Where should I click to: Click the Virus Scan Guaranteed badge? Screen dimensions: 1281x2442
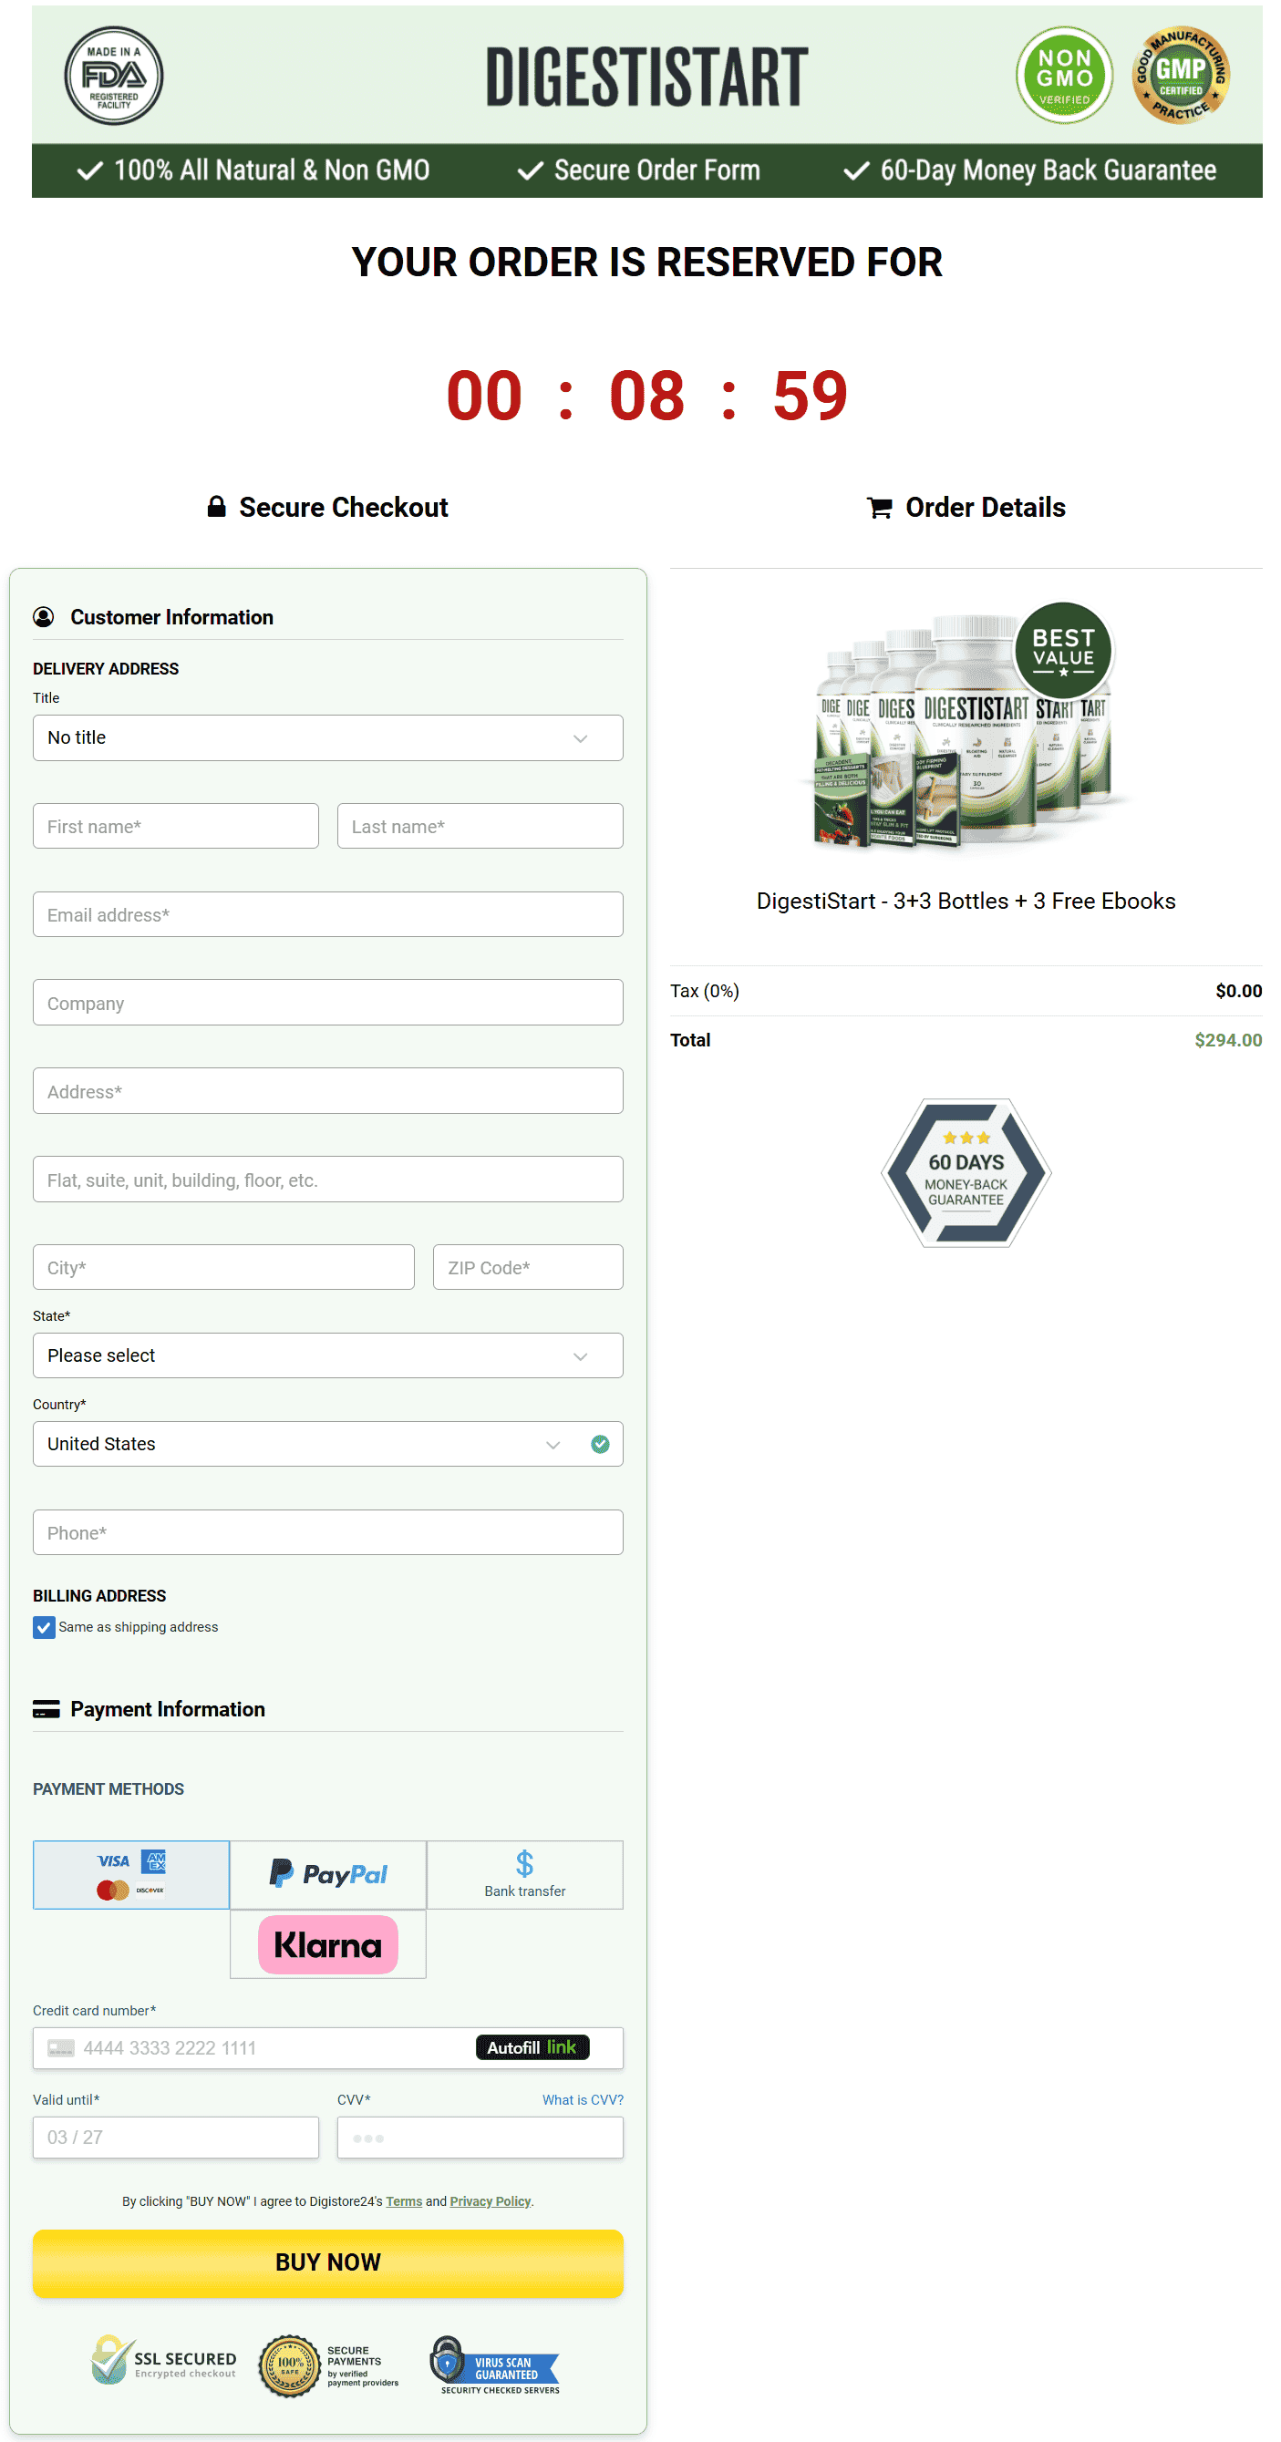point(496,2365)
